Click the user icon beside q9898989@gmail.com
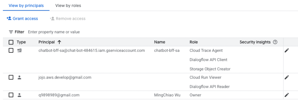This screenshot has height=110, width=298. point(19,95)
